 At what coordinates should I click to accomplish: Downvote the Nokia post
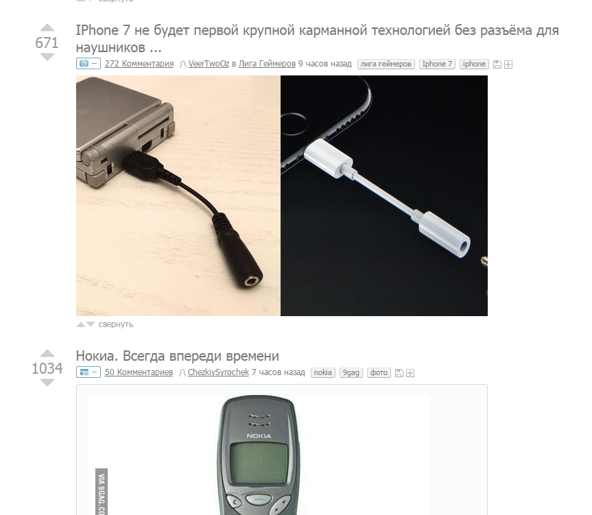(x=47, y=383)
